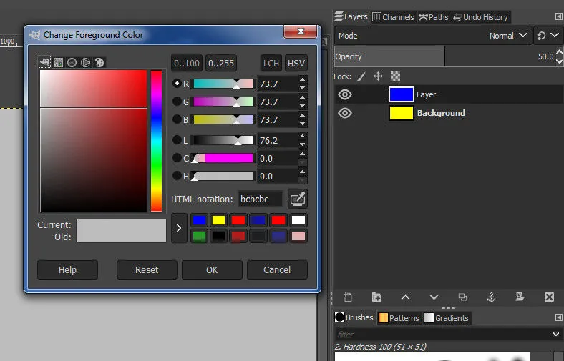Open the layer Mode Normal dropdown
This screenshot has height=361, width=564.
click(x=434, y=36)
